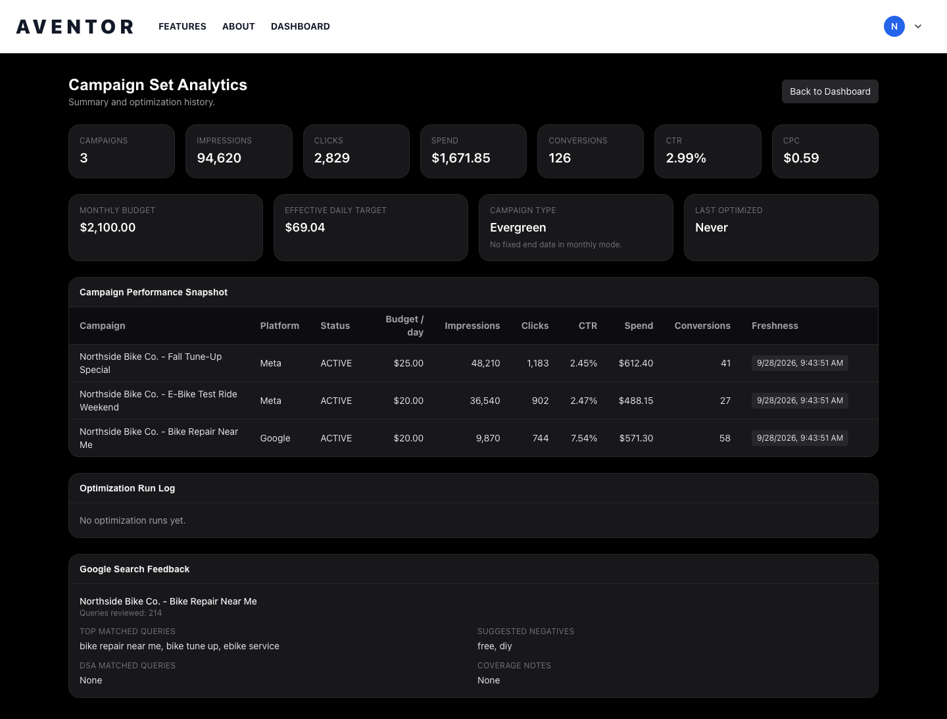
Task: Click the Platform column header
Action: point(279,326)
